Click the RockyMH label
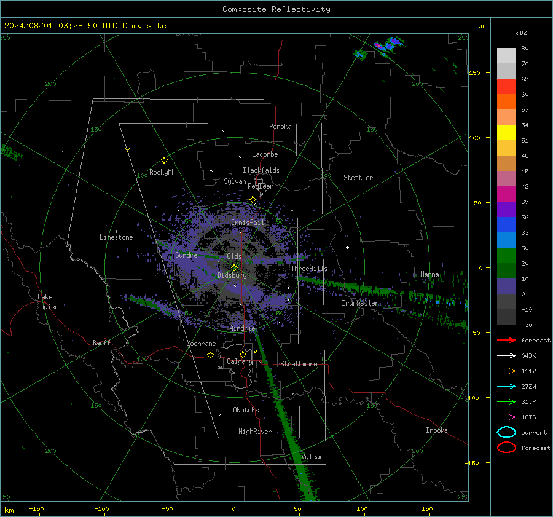The width and height of the screenshot is (553, 517). pyautogui.click(x=162, y=172)
